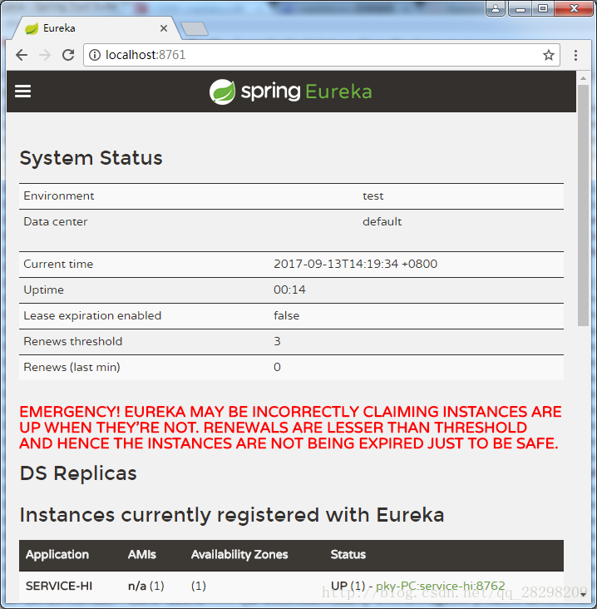
Task: Click the 'Uptime' row label
Action: (43, 290)
